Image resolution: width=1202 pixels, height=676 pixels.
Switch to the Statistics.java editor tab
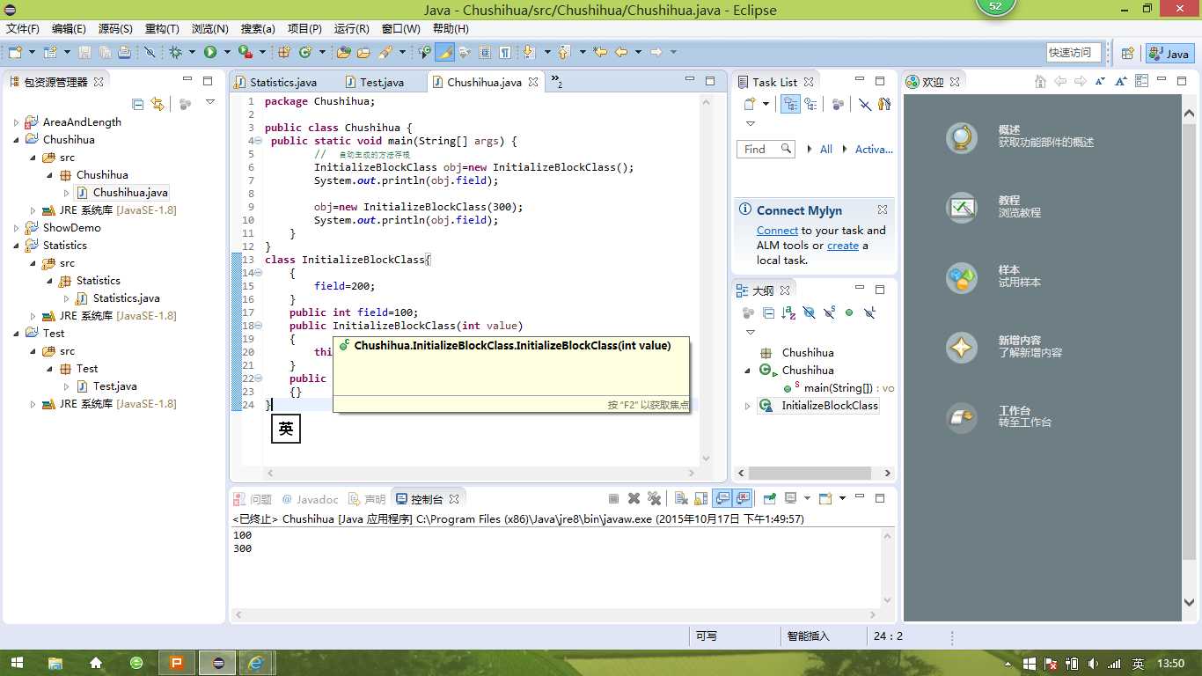click(282, 82)
